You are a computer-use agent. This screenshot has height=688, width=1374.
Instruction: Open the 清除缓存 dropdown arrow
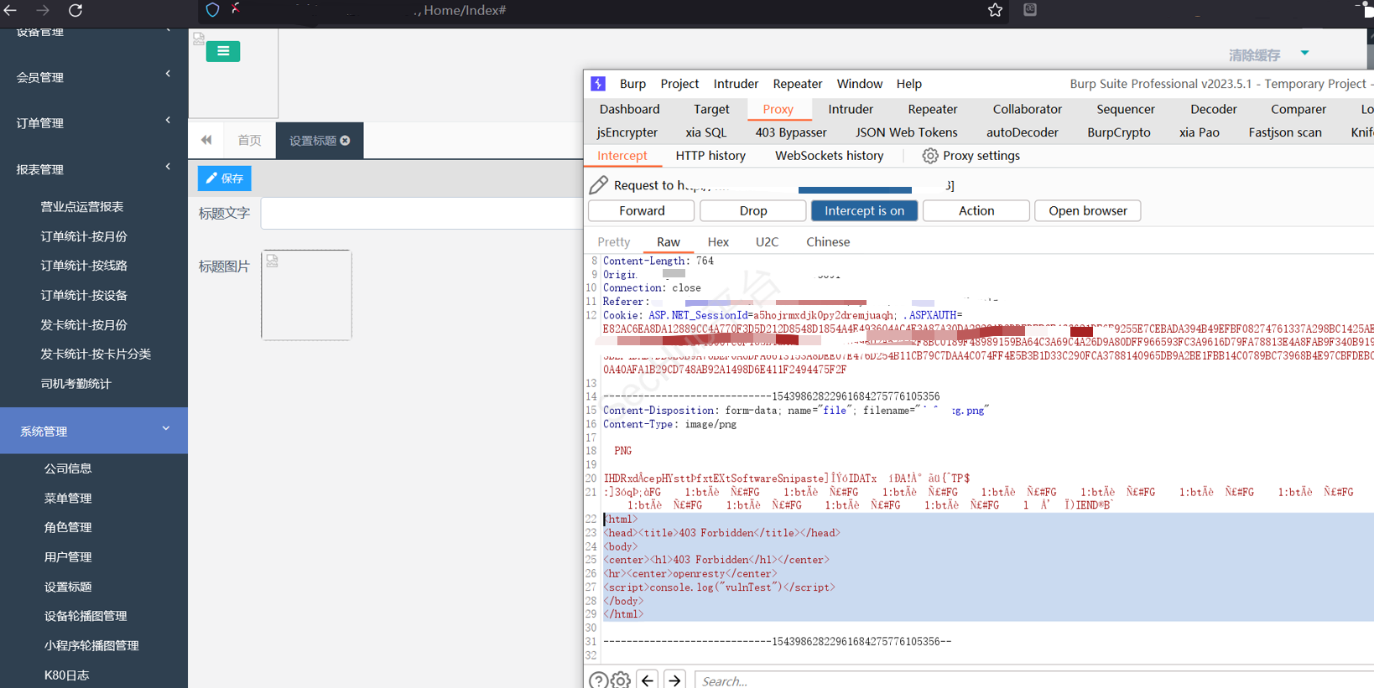click(x=1304, y=54)
